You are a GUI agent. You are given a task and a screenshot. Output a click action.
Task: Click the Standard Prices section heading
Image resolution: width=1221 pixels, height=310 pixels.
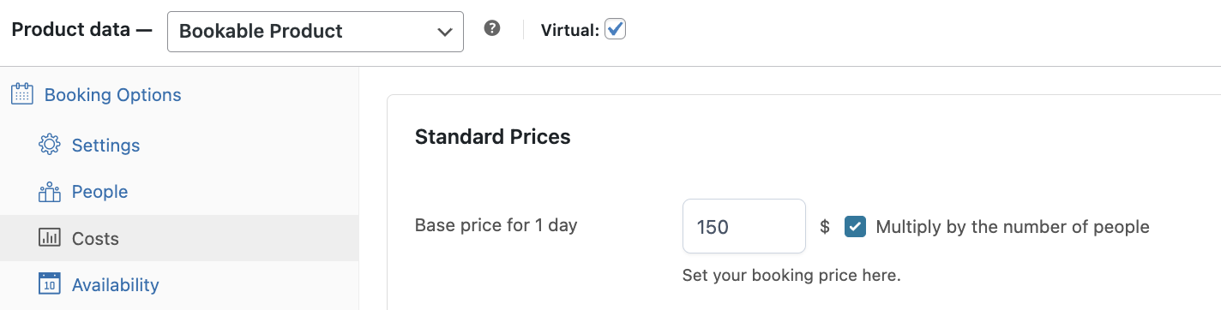492,137
